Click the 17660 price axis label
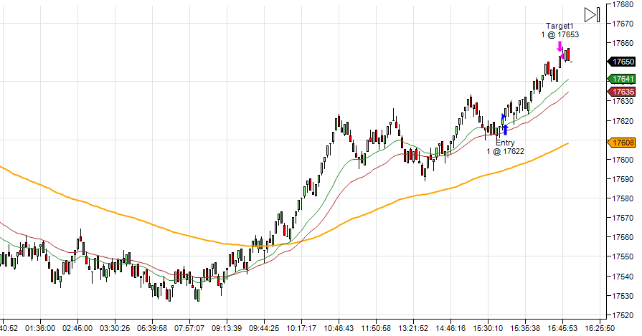 pos(623,43)
